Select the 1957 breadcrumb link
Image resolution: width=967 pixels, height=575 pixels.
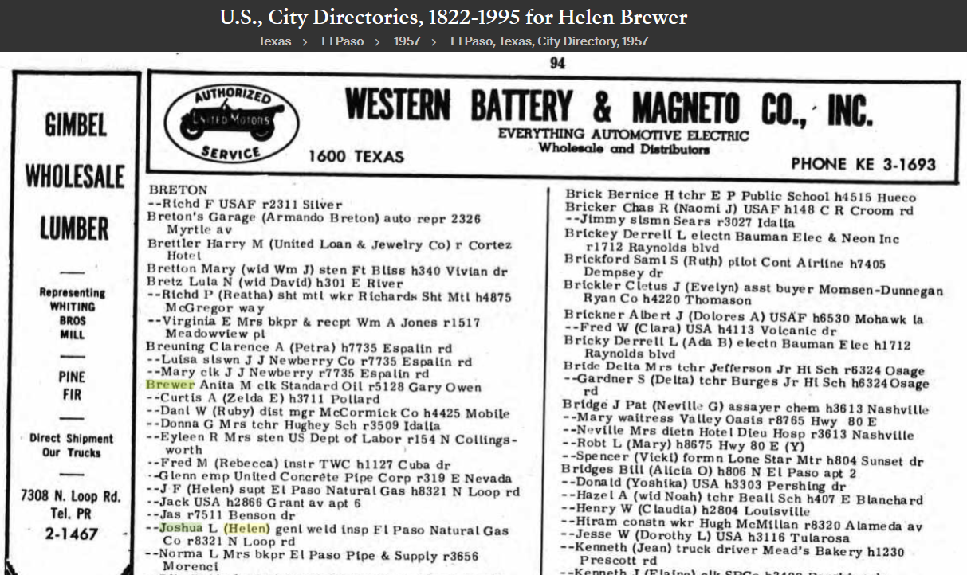pos(407,41)
